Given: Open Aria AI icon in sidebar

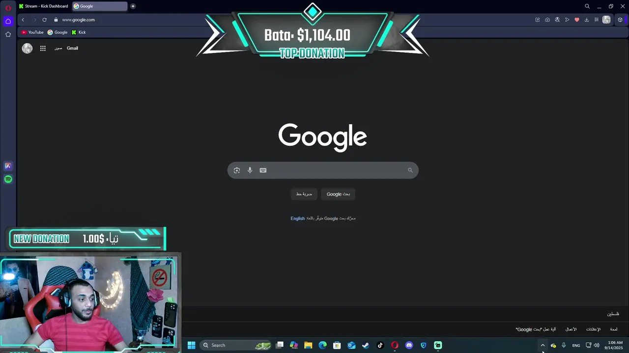Looking at the screenshot, I should [x=8, y=166].
